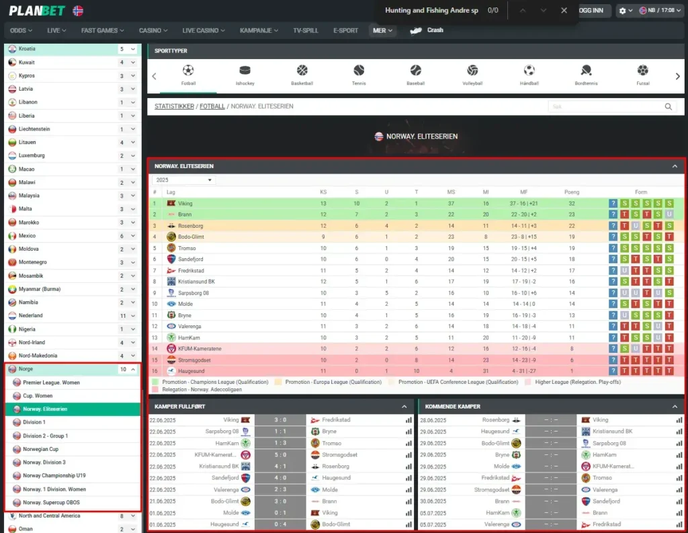Expand the Kroatia country list
This screenshot has width=688, height=533.
pyautogui.click(x=133, y=49)
